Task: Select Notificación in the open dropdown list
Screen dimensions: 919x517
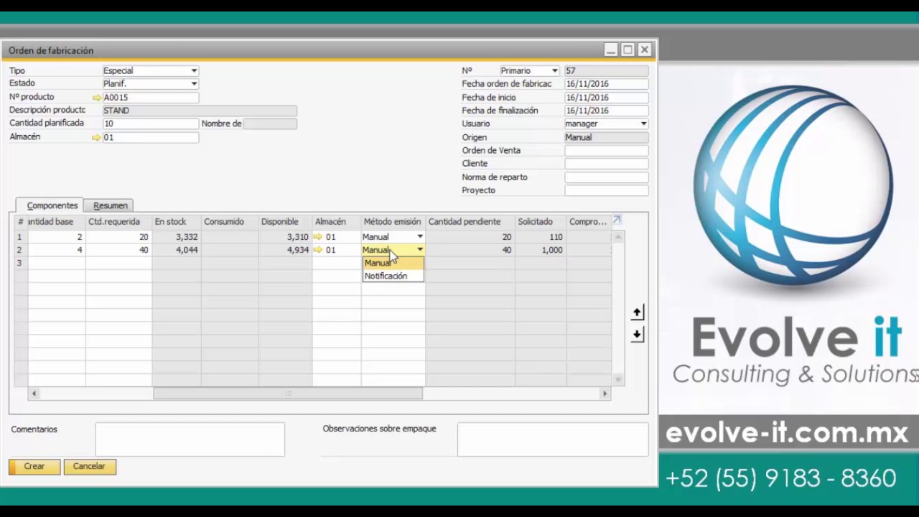Action: pos(393,276)
